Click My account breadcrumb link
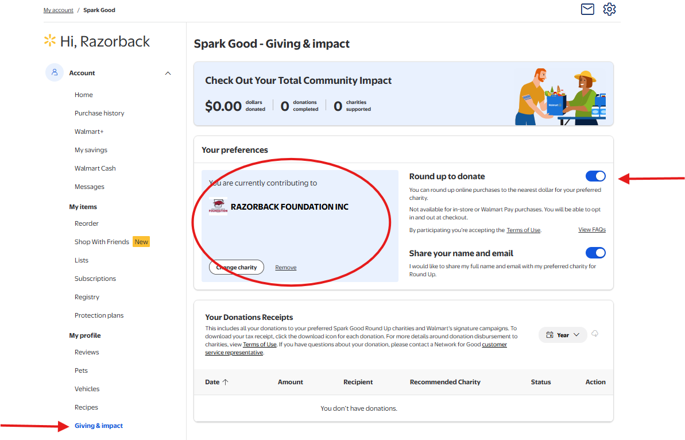Image resolution: width=685 pixels, height=440 pixels. pyautogui.click(x=59, y=10)
